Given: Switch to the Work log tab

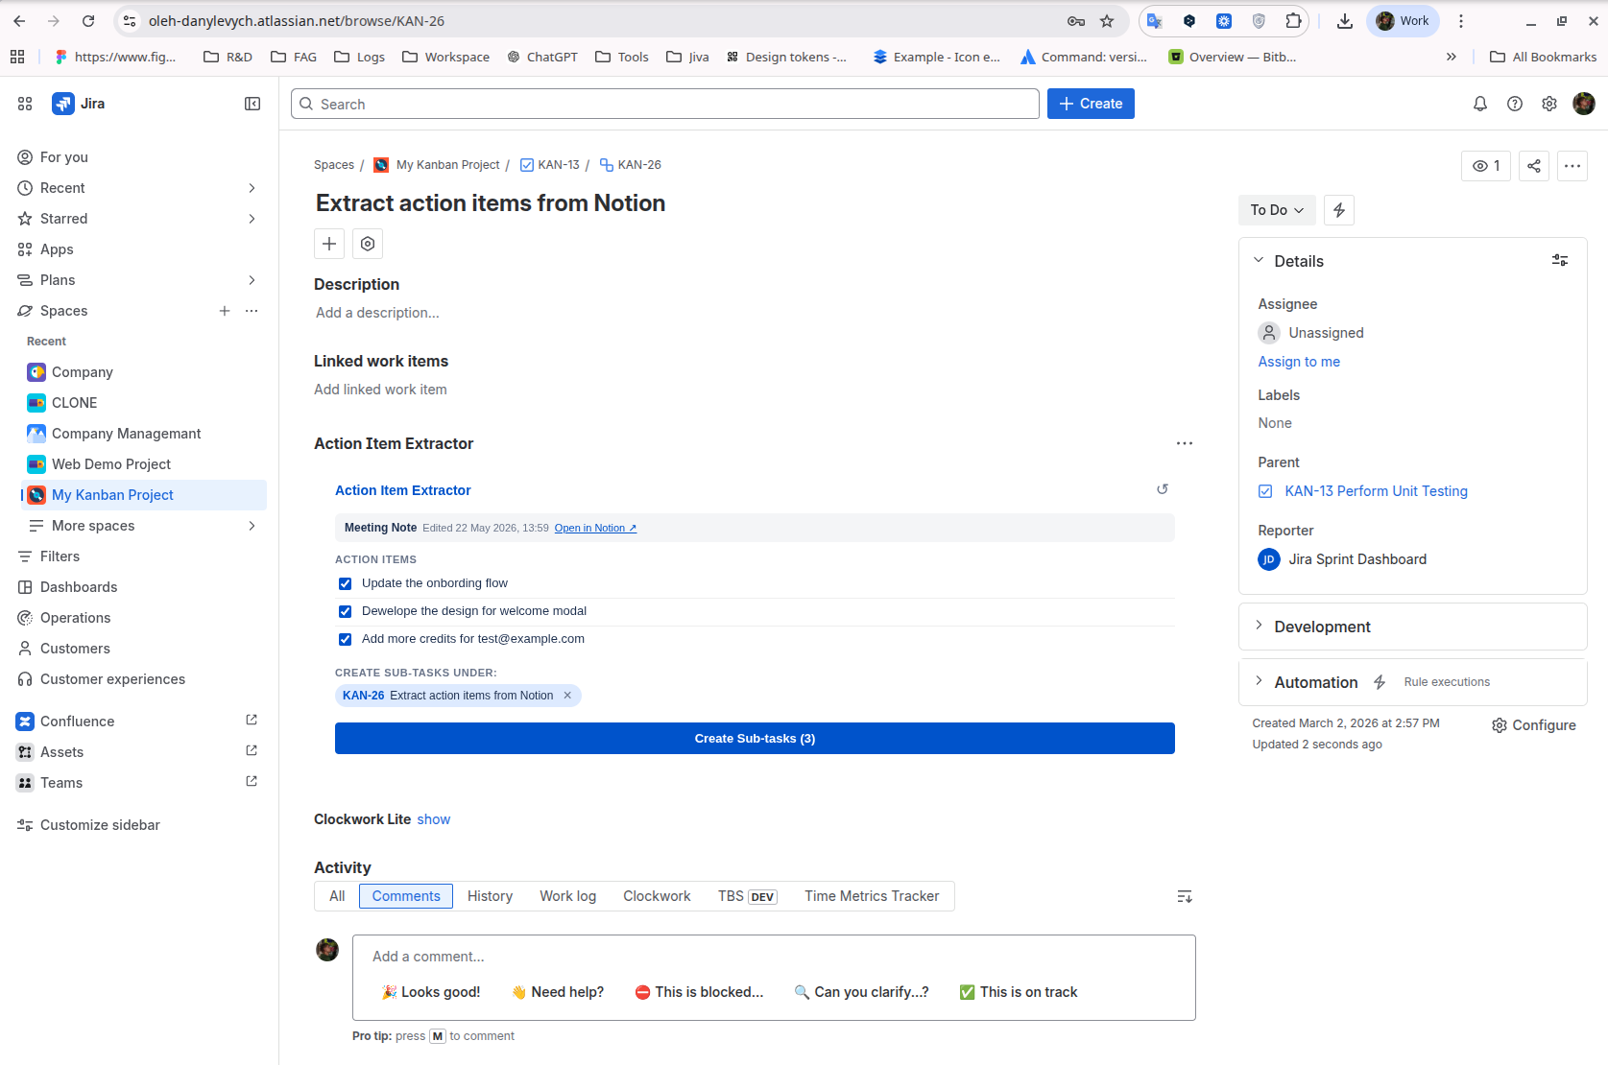Looking at the screenshot, I should 567,896.
